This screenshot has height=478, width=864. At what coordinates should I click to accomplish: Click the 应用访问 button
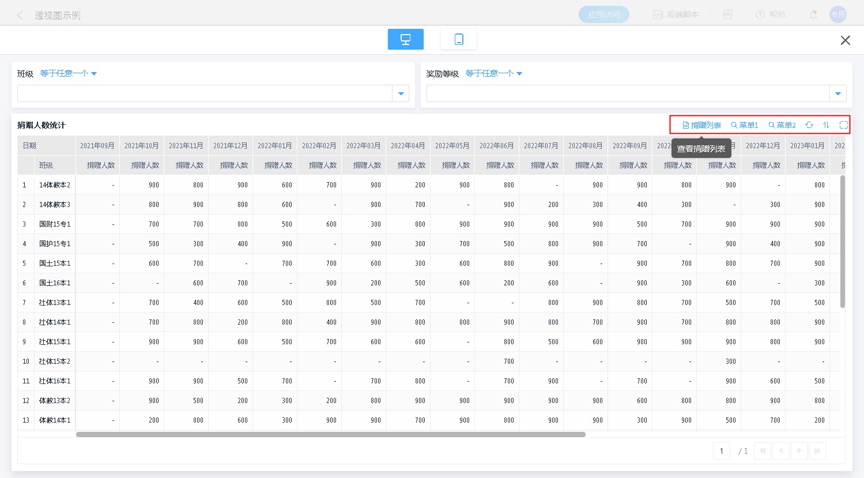coord(603,14)
